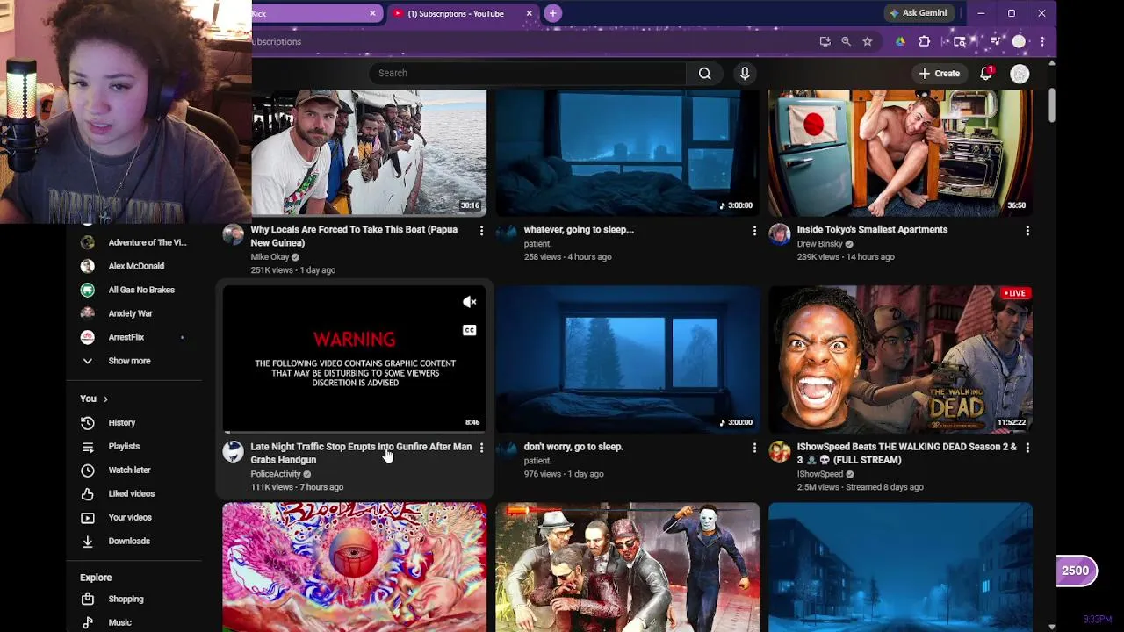Open the Create menu
This screenshot has height=632, width=1124.
coord(940,74)
